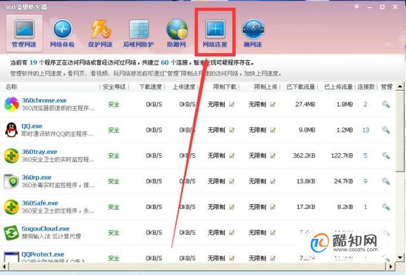This screenshot has height=275, width=406.
Task: Open the QQ.exe program link
Action: [x=32, y=126]
